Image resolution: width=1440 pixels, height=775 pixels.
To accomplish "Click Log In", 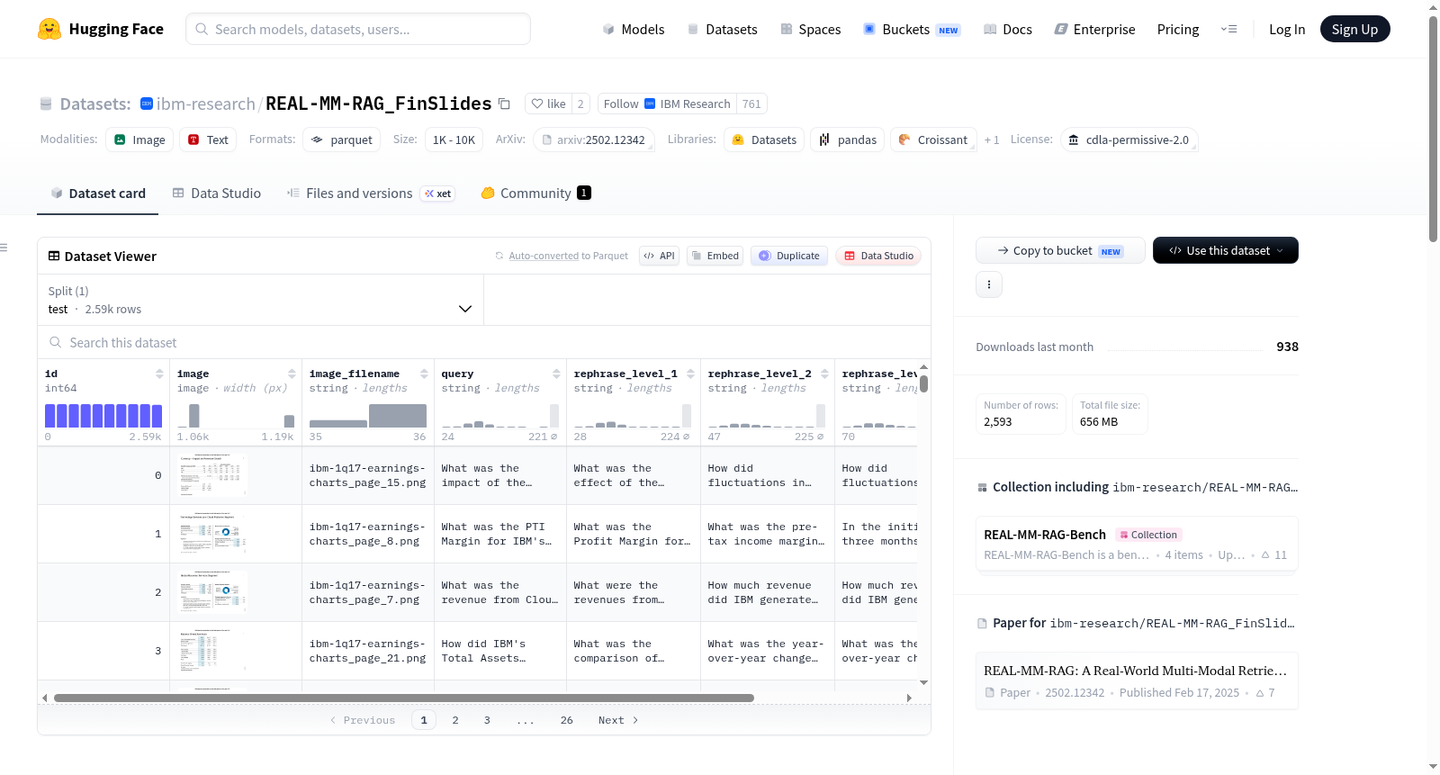I will [x=1287, y=29].
